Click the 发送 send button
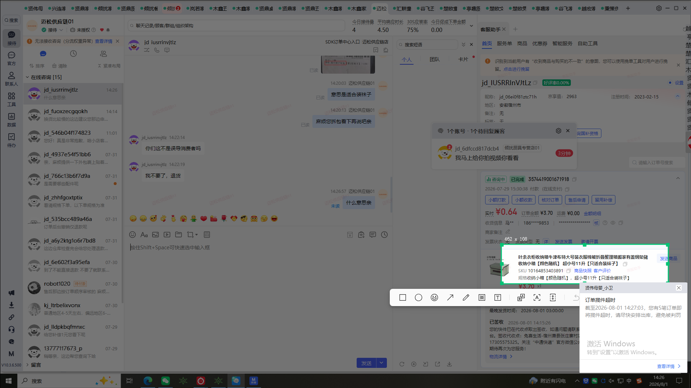The image size is (691, 388). coord(366,363)
